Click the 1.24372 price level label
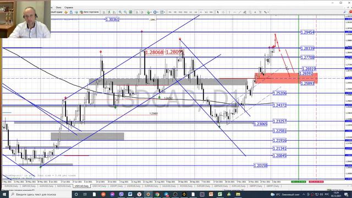This screenshot has height=198, width=352. tap(279, 105)
